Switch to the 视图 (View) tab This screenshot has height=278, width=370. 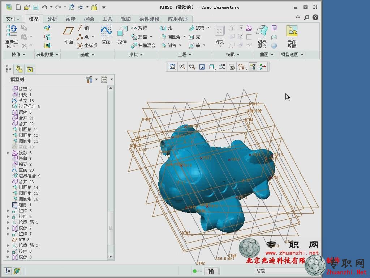click(x=126, y=19)
